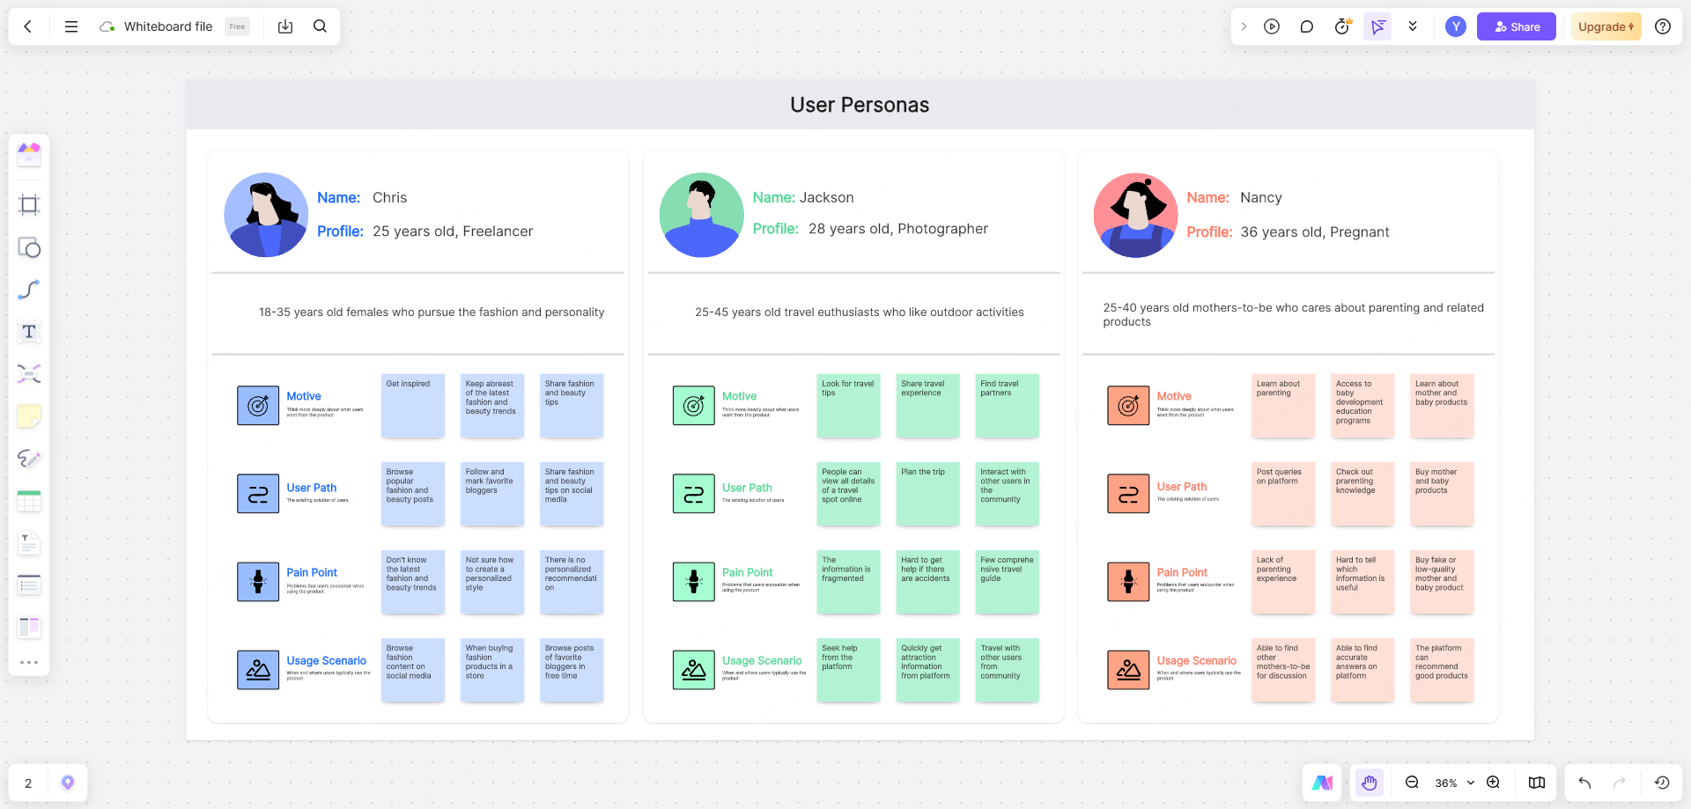1691x809 pixels.
Task: Start presentation with the play icon
Action: (x=1272, y=26)
